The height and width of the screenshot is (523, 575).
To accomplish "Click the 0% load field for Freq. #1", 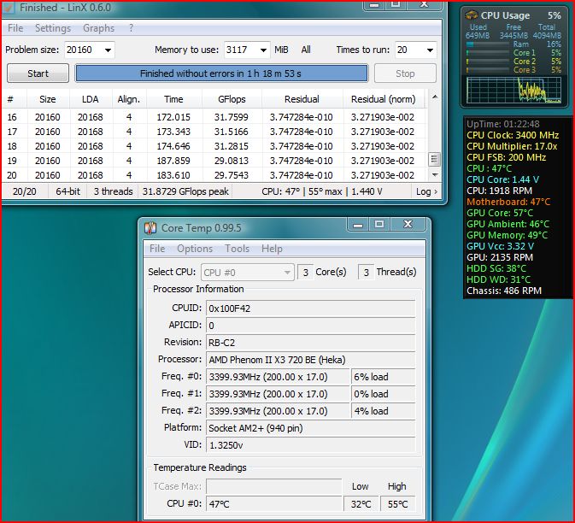I will tap(384, 394).
